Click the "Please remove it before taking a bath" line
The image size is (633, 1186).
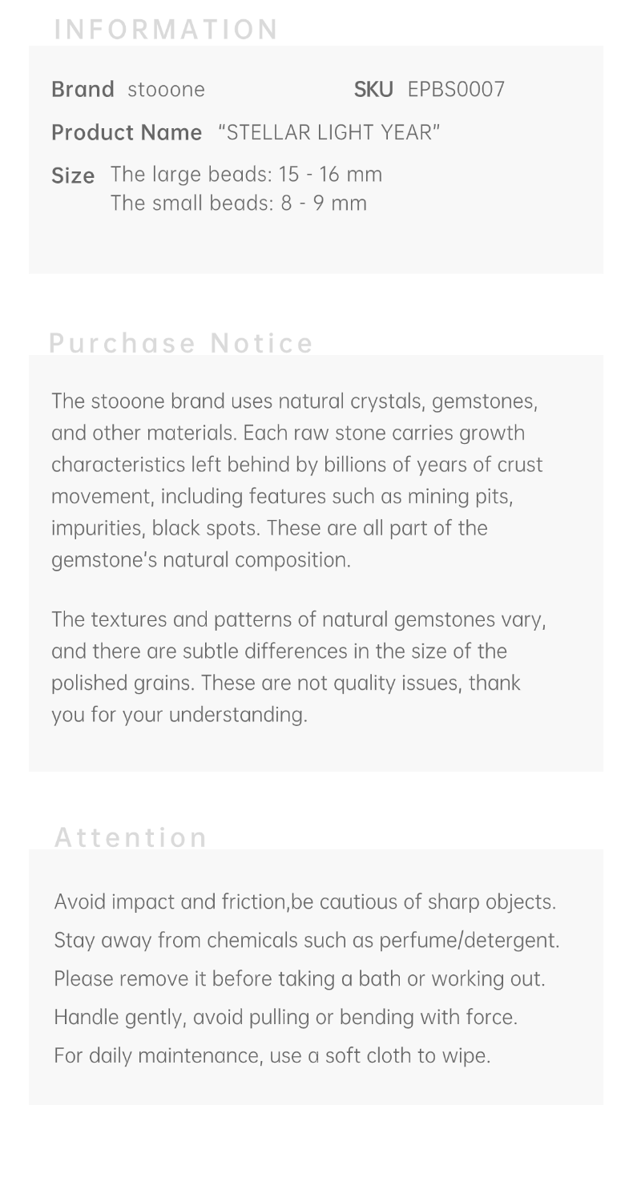pos(299,978)
